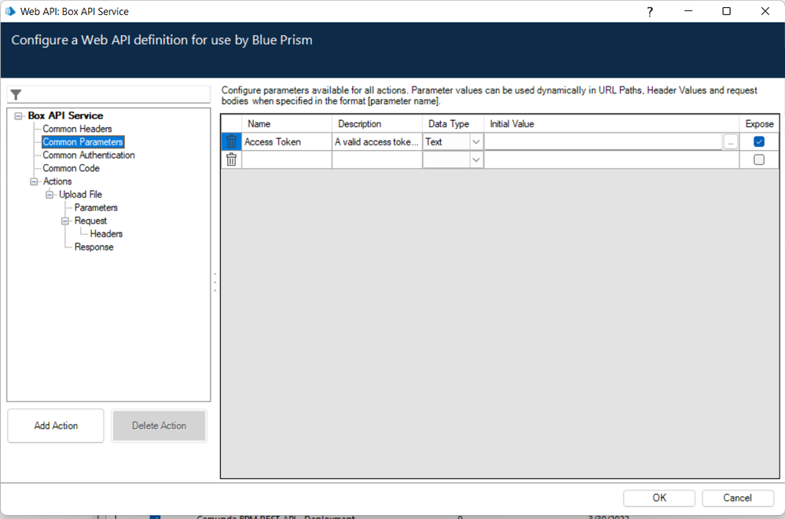
Task: Select Common Parameters in the tree
Action: pos(83,142)
